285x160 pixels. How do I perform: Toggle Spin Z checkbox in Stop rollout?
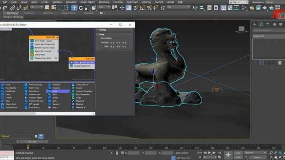pos(123,47)
